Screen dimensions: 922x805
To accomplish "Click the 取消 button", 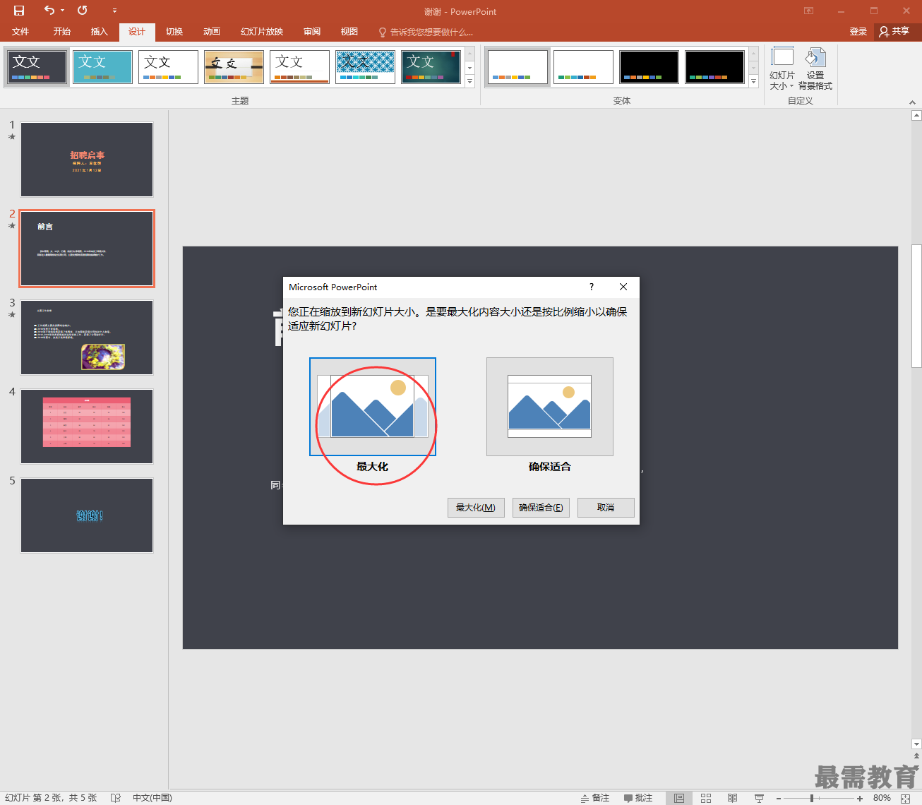I will click(x=606, y=508).
